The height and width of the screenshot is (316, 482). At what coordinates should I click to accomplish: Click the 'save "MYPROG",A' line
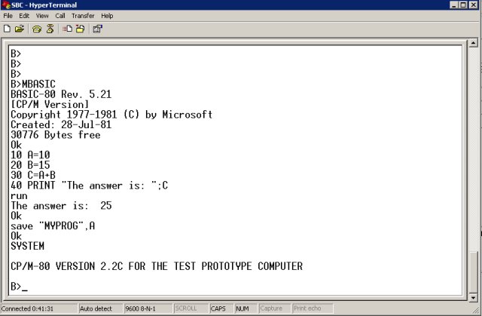pyautogui.click(x=53, y=225)
